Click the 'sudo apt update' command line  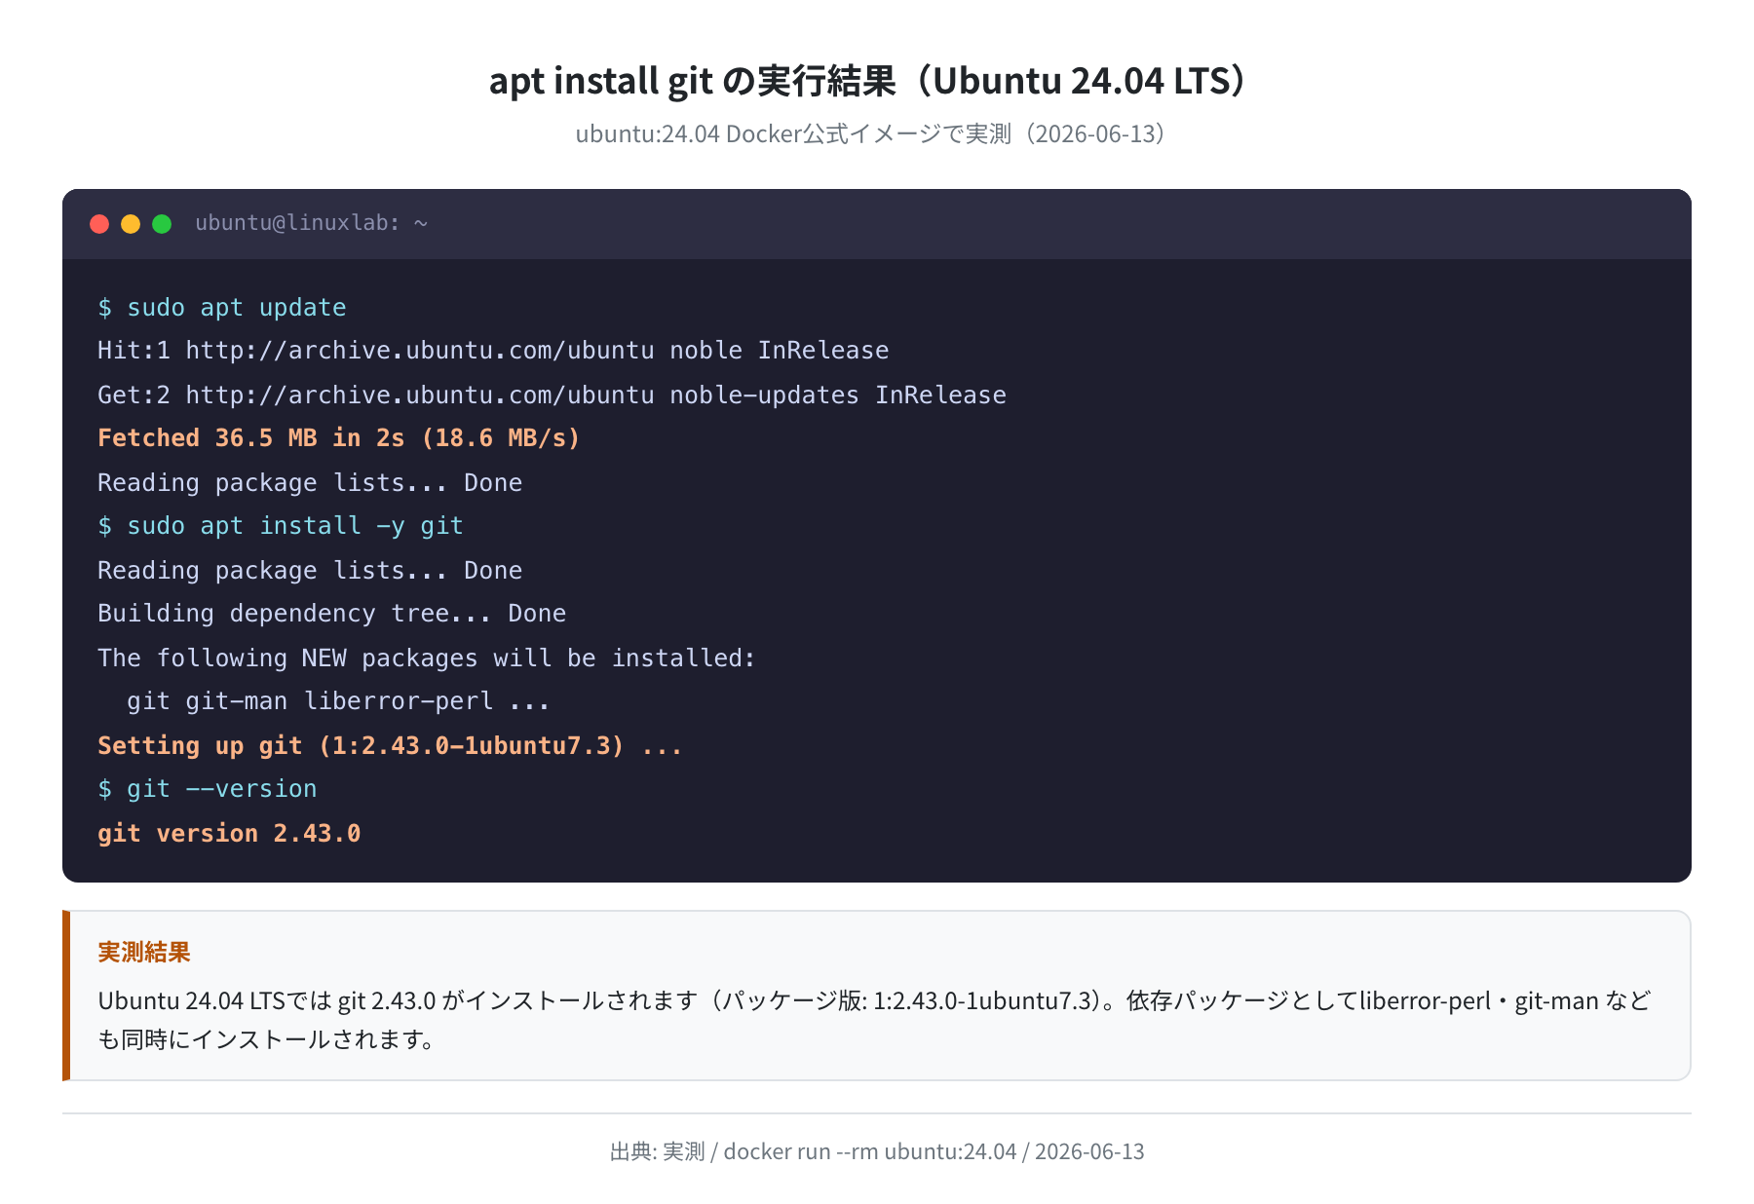222,308
